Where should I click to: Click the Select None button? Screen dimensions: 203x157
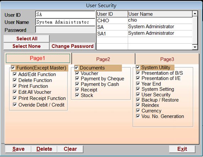click(27, 46)
